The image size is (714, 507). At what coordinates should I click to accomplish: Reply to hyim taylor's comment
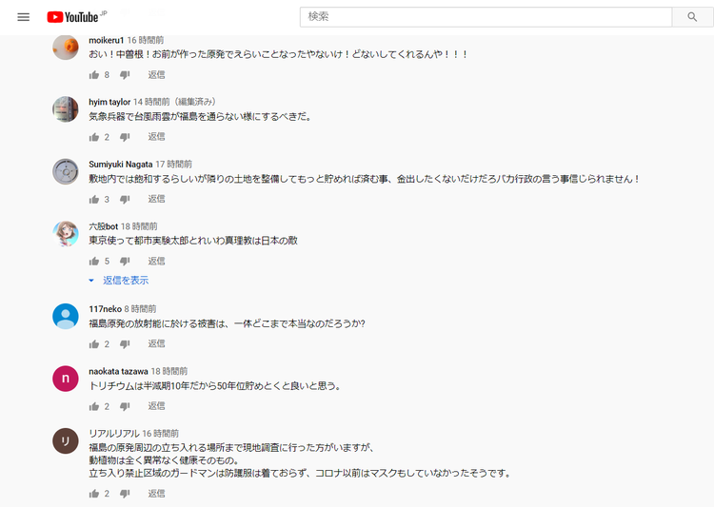pos(156,137)
